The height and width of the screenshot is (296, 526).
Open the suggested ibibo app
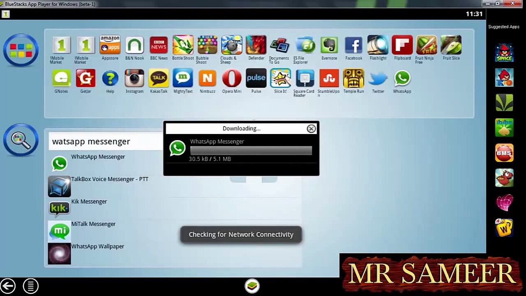point(504,128)
